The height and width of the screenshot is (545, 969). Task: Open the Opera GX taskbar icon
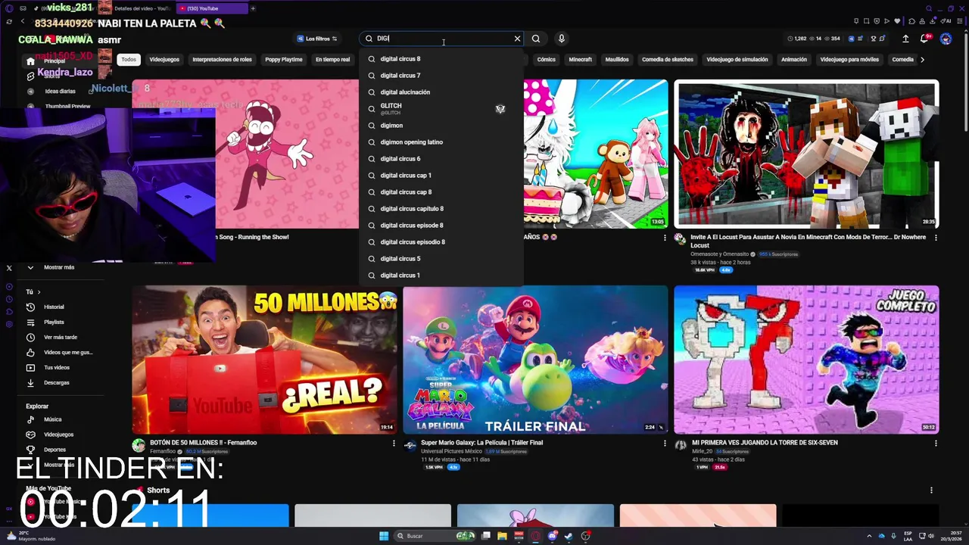[x=535, y=536]
